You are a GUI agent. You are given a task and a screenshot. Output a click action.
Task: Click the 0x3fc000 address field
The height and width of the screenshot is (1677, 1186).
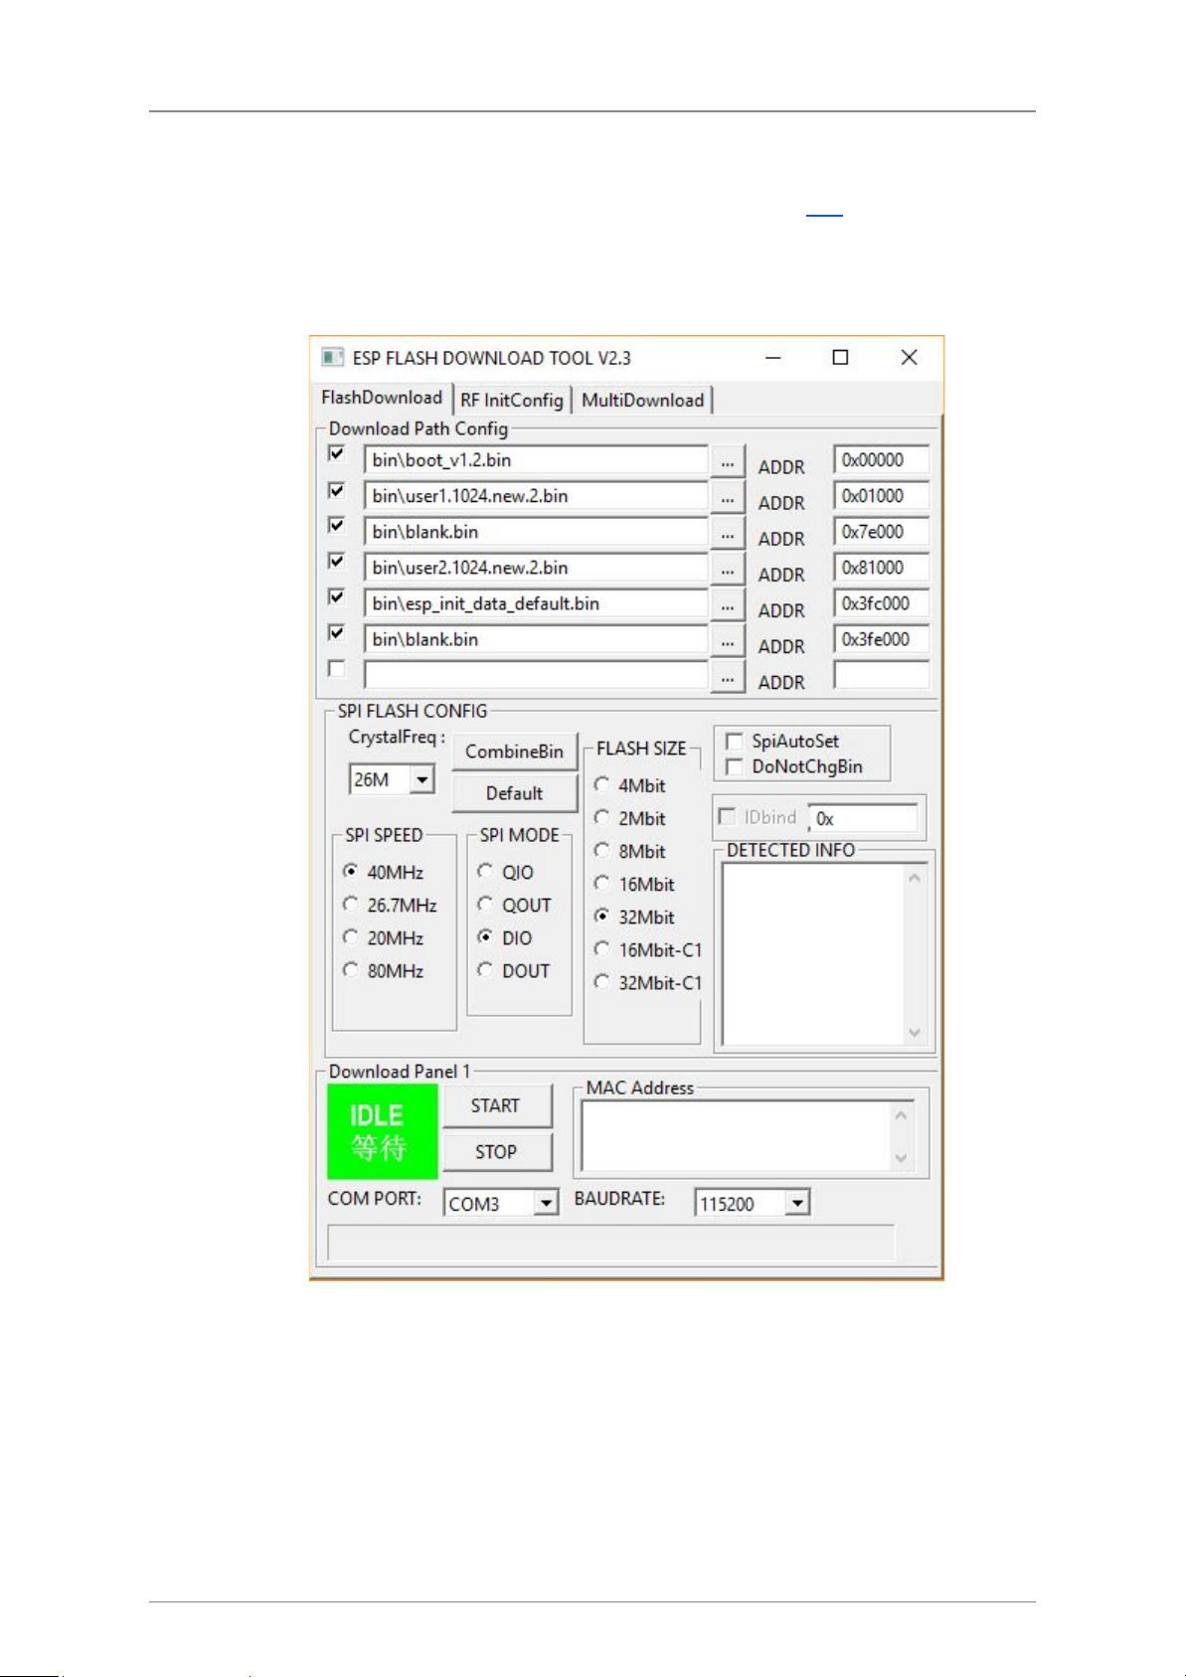882,603
